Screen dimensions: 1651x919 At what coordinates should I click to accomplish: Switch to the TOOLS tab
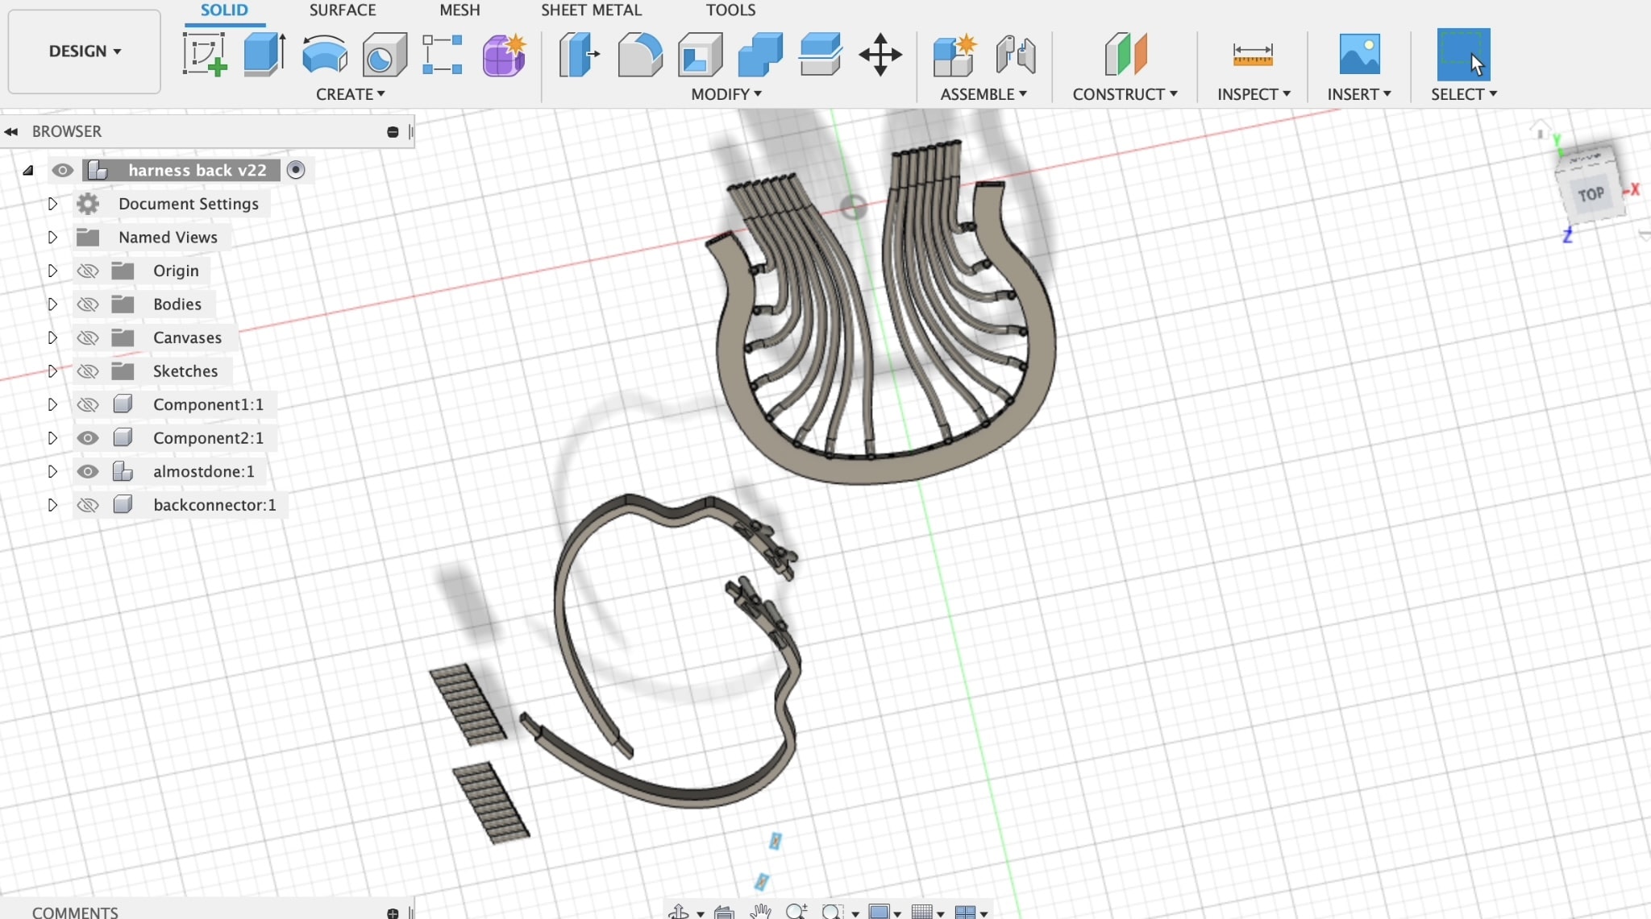[730, 10]
